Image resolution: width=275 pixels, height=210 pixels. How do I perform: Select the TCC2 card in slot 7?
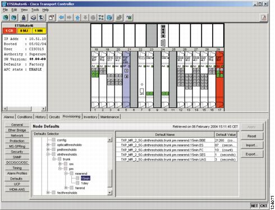click(x=141, y=80)
